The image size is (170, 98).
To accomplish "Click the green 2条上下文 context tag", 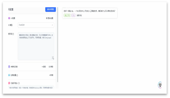I will coord(67,15).
